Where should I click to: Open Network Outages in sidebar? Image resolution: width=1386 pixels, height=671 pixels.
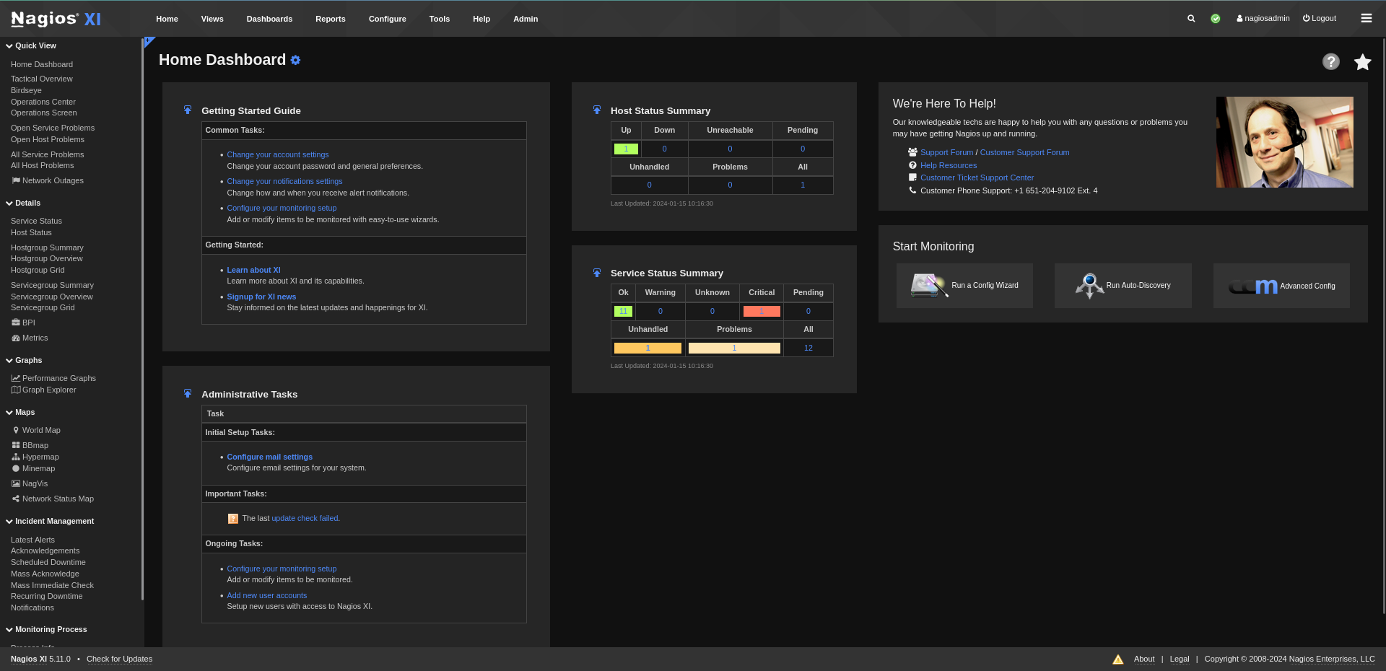coord(47,181)
